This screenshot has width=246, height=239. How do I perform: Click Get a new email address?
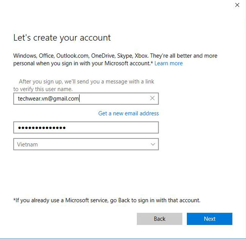point(128,113)
